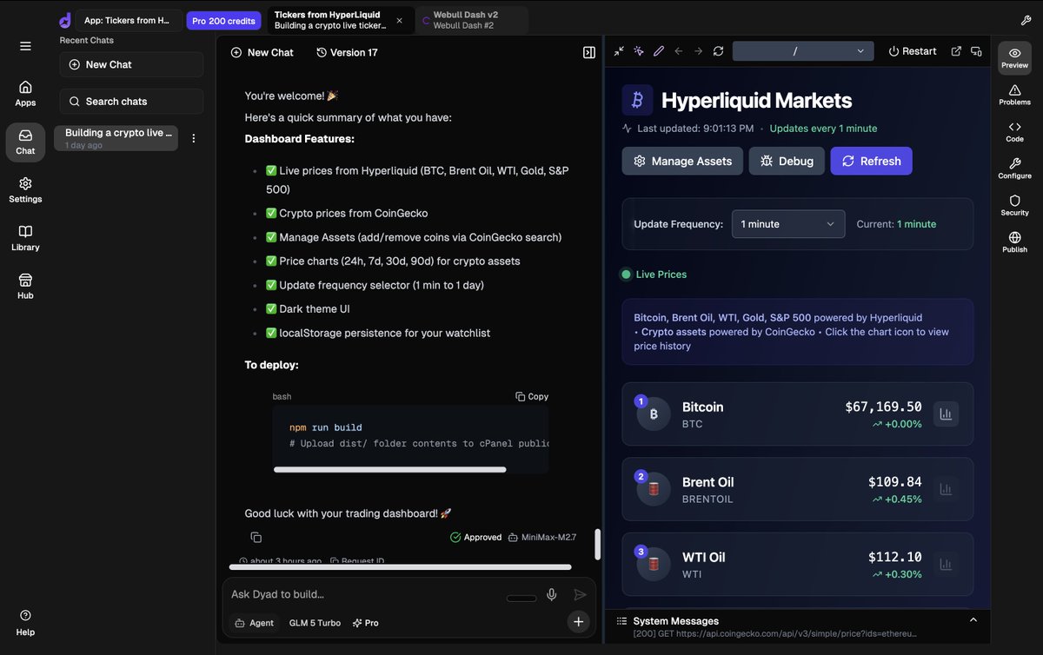Switch to the Webull Dash v2 tab
The width and height of the screenshot is (1043, 655).
click(x=471, y=20)
